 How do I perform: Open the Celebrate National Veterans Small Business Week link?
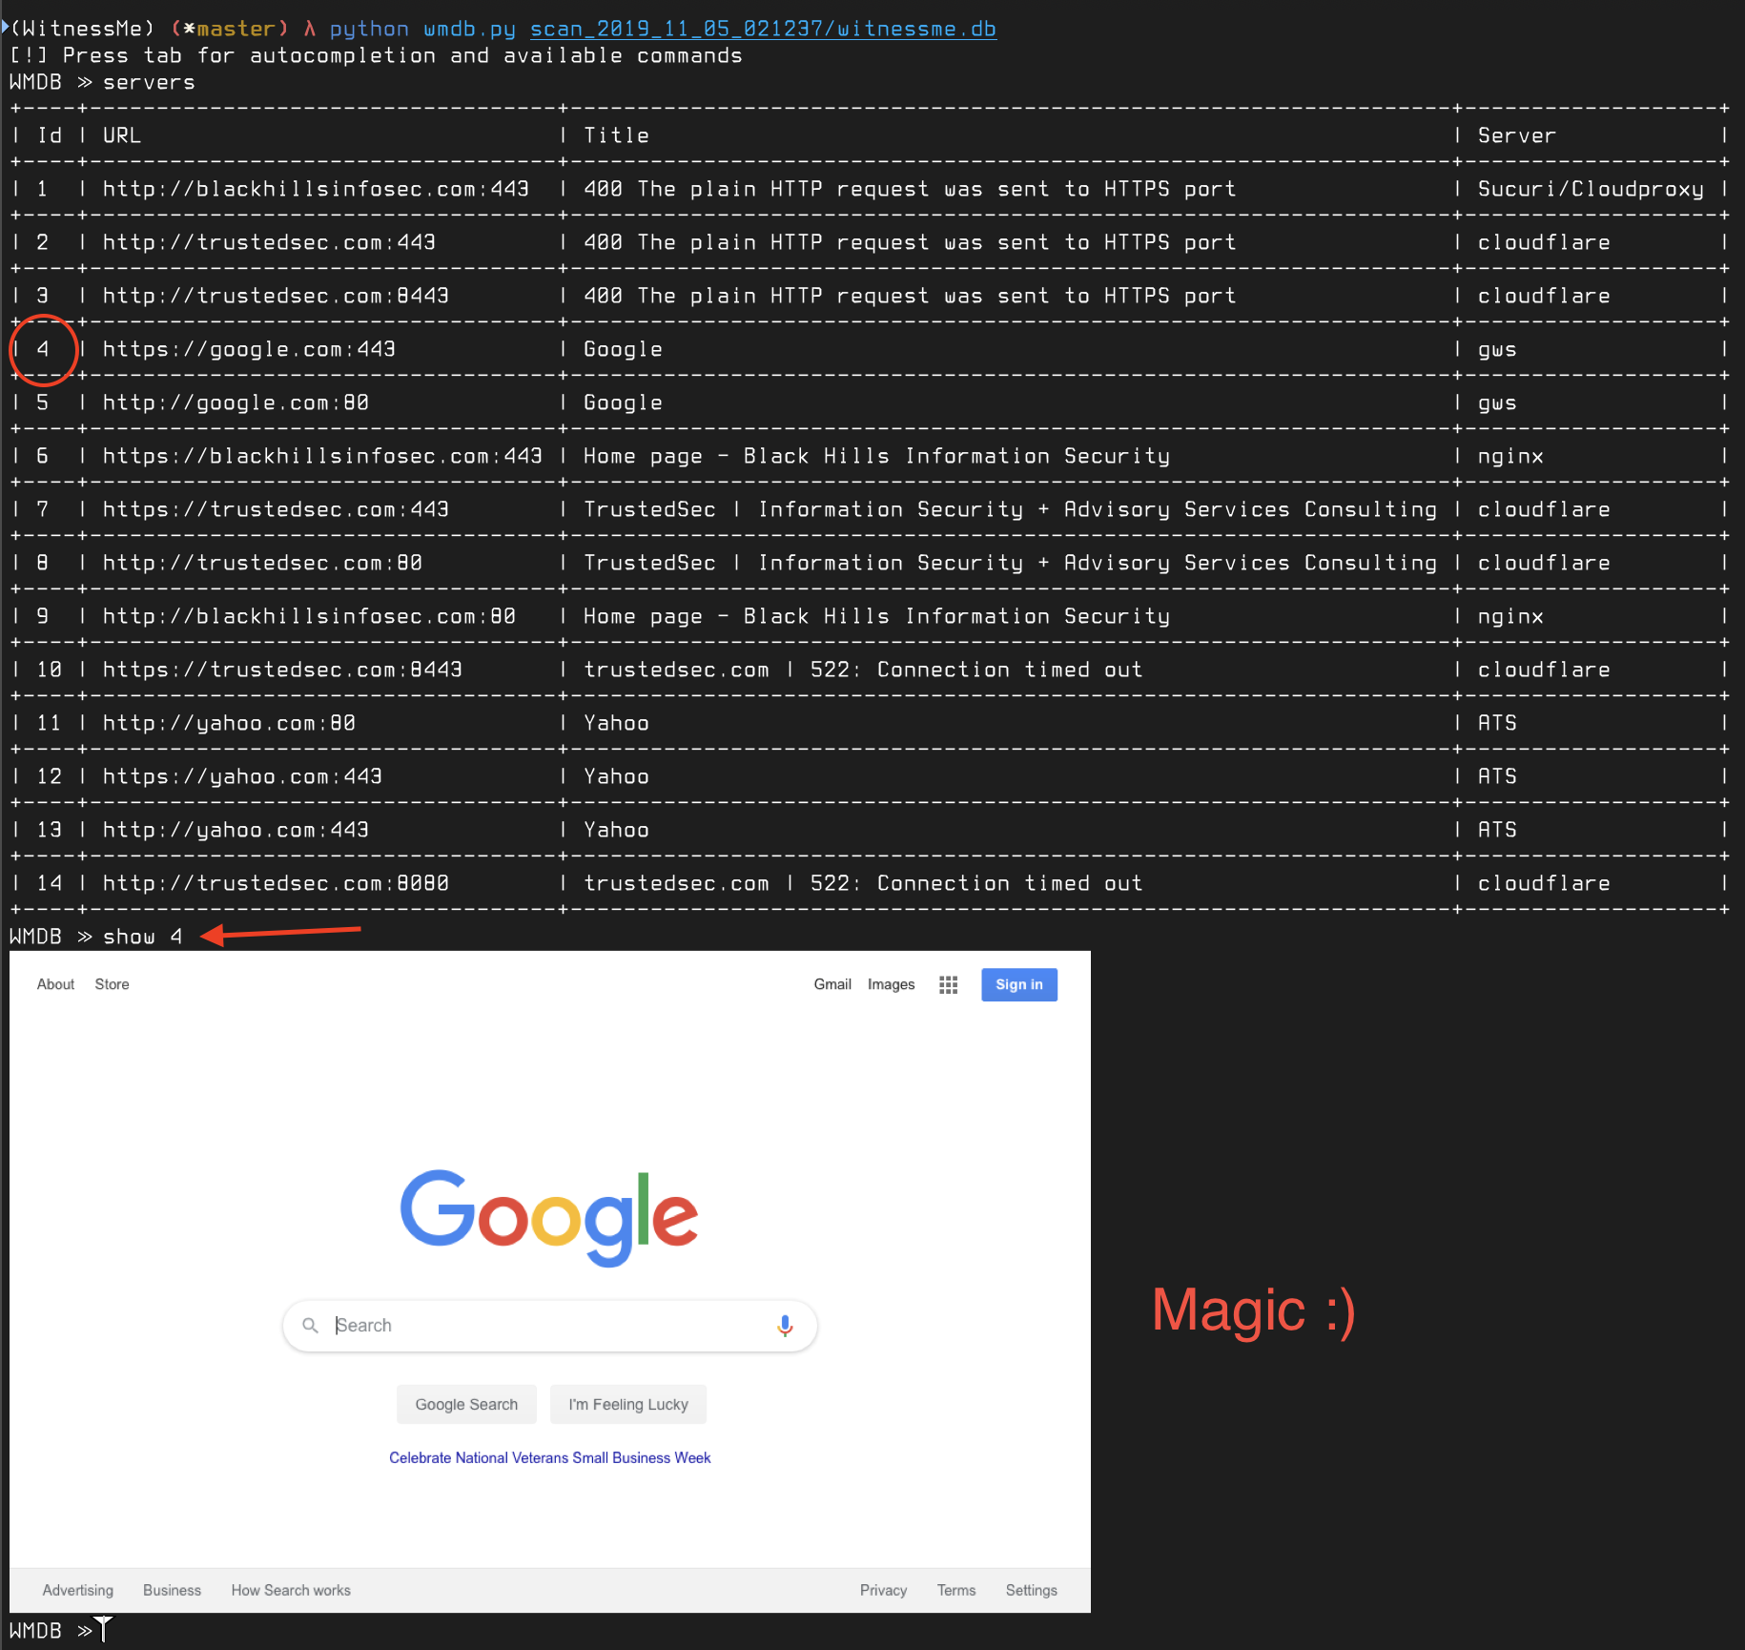549,1457
